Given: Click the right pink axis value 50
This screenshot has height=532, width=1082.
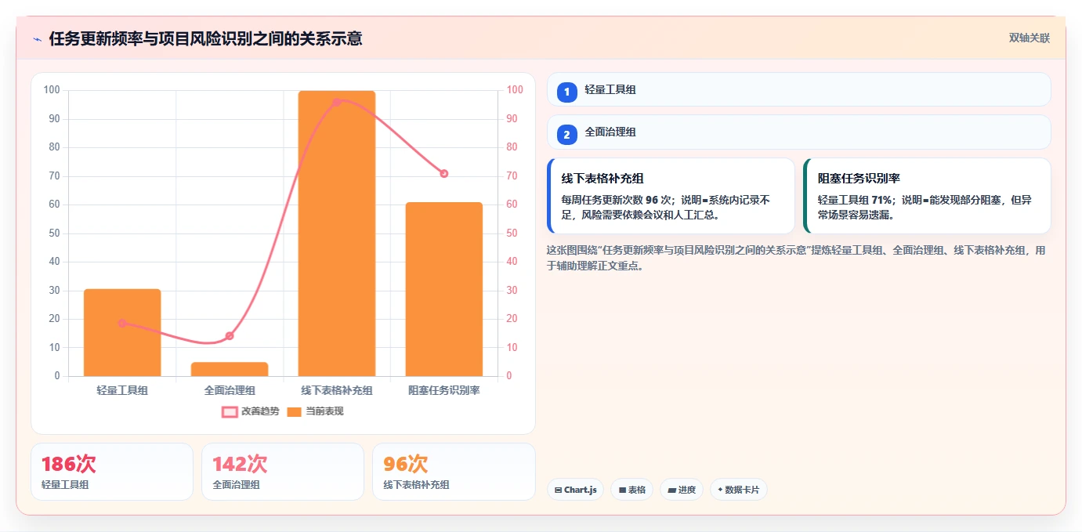Looking at the screenshot, I should point(512,233).
